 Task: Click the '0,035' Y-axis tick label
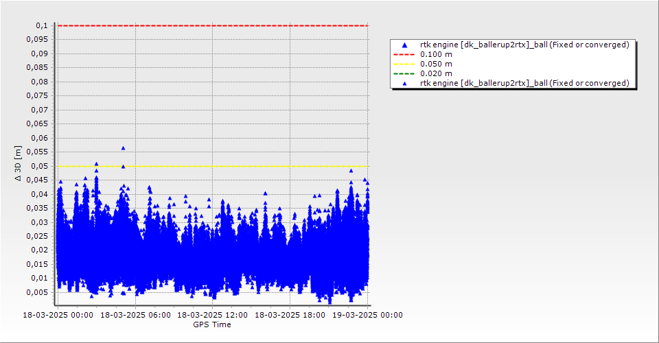(37, 209)
